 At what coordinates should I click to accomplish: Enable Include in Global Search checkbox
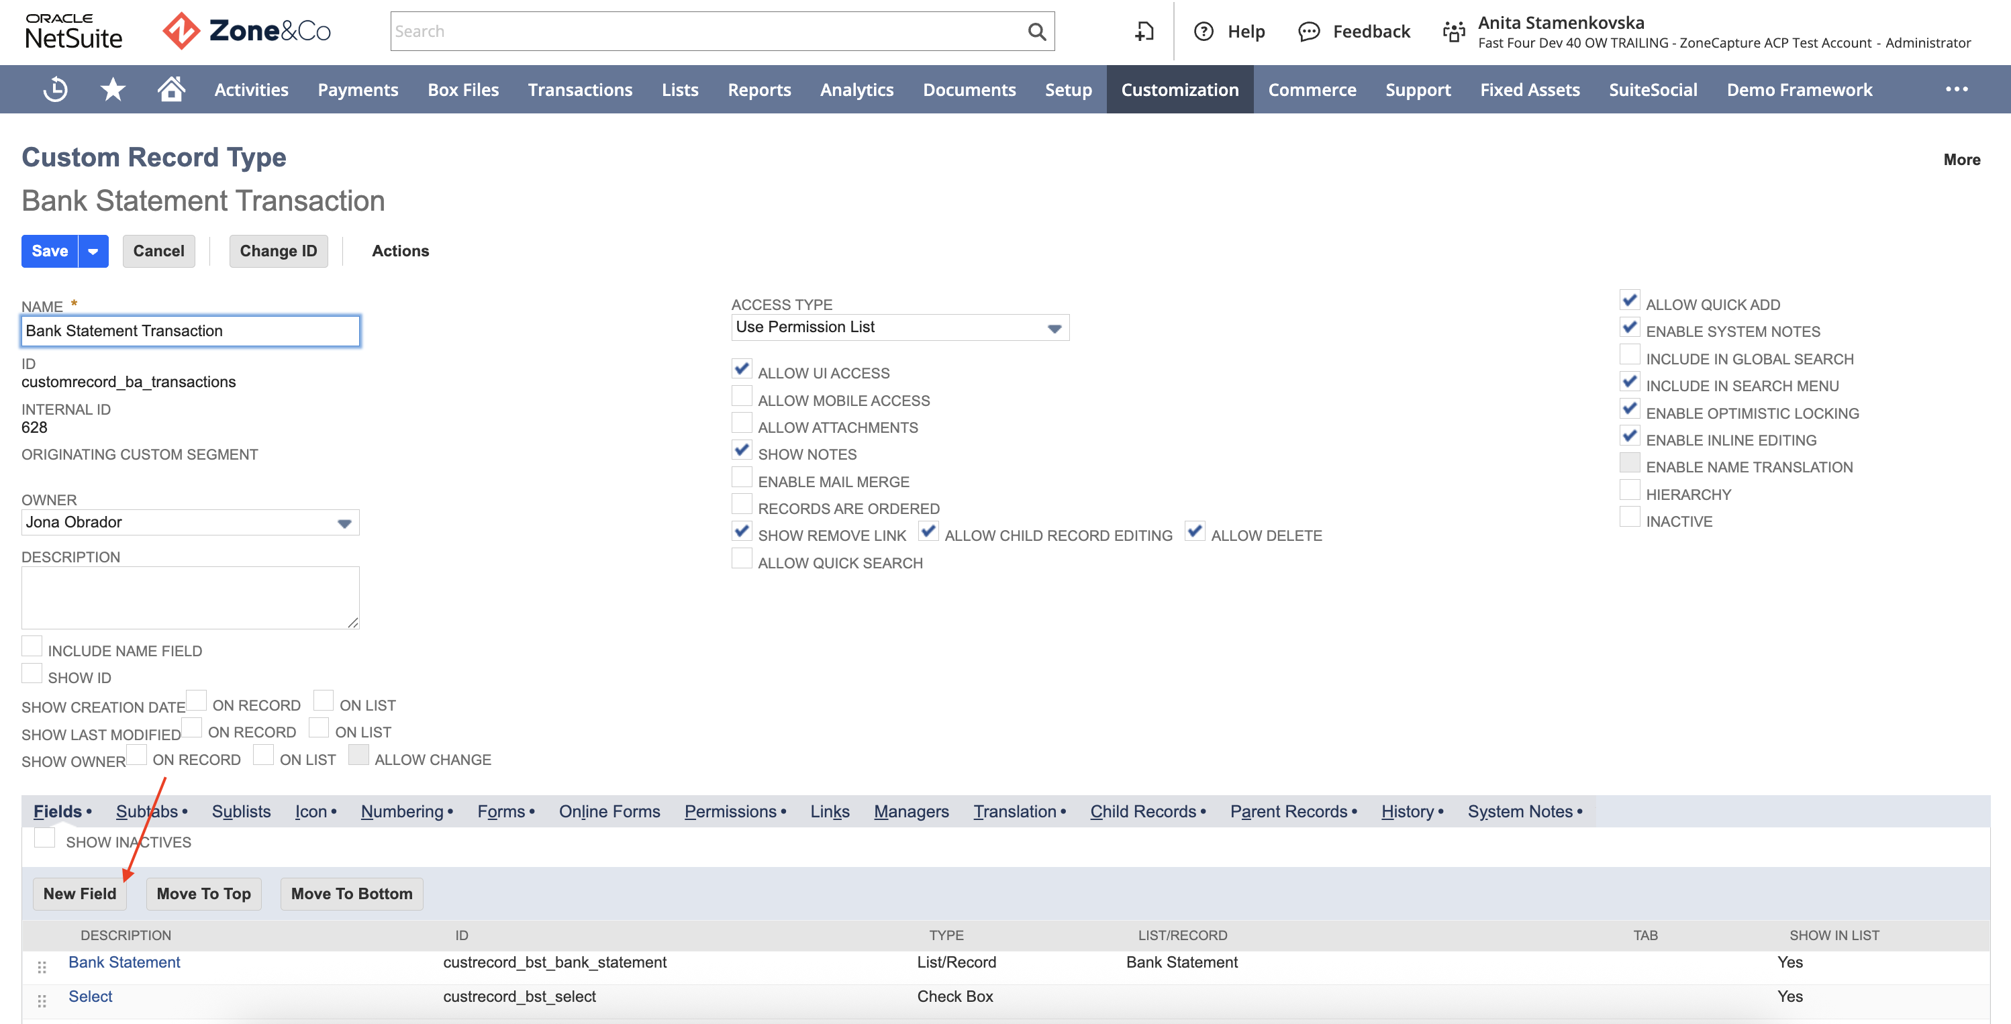(x=1629, y=355)
